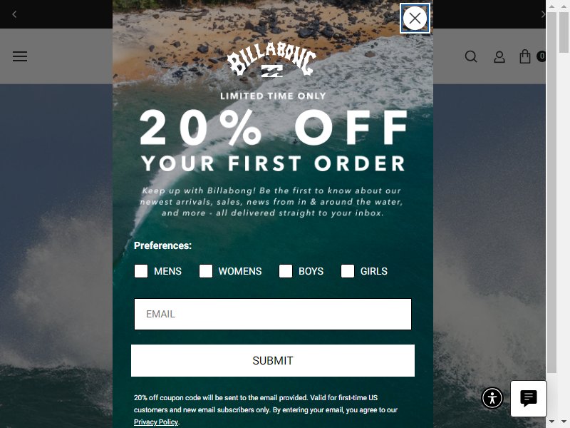Click the search magnifier icon
Image resolution: width=570 pixels, height=428 pixels.
tap(471, 57)
